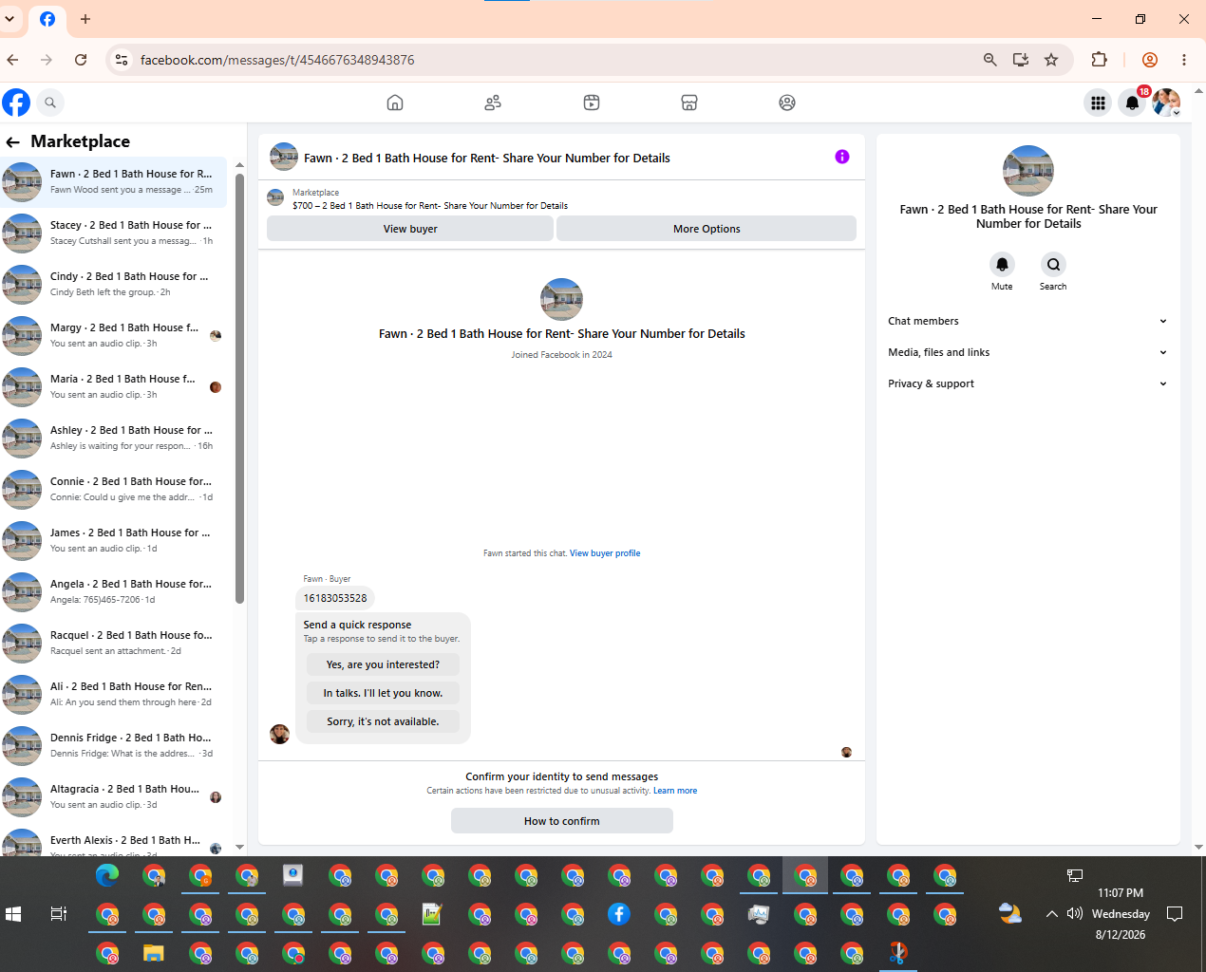1206x972 pixels.
Task: Open Task View on the taskbar
Action: pyautogui.click(x=58, y=914)
